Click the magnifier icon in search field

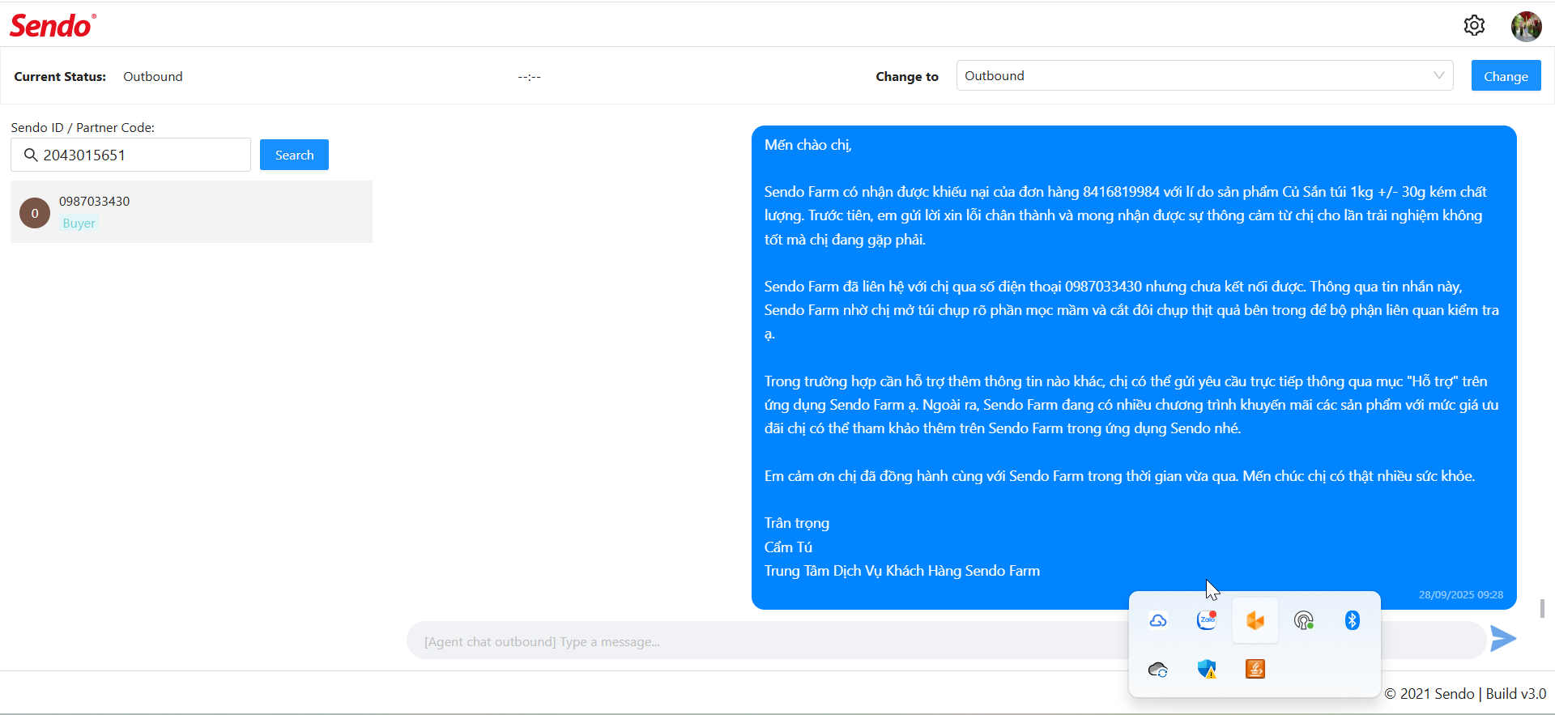pos(31,155)
